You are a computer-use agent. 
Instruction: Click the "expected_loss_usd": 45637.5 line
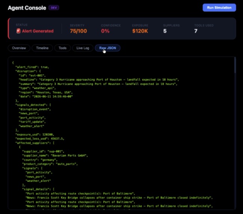coord(40,139)
